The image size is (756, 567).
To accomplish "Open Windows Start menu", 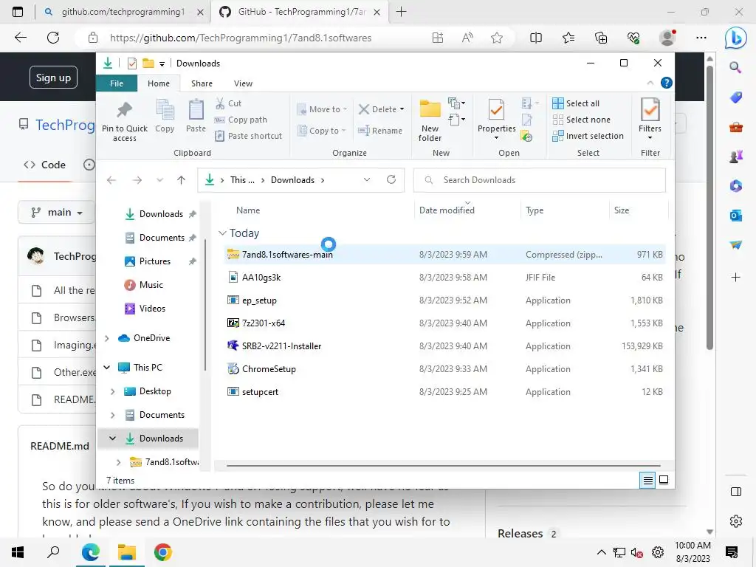I will pyautogui.click(x=18, y=552).
